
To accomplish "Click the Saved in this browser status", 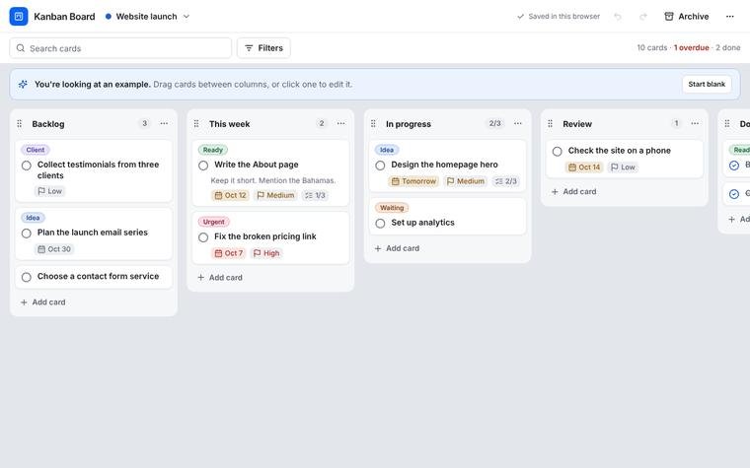I will [559, 17].
